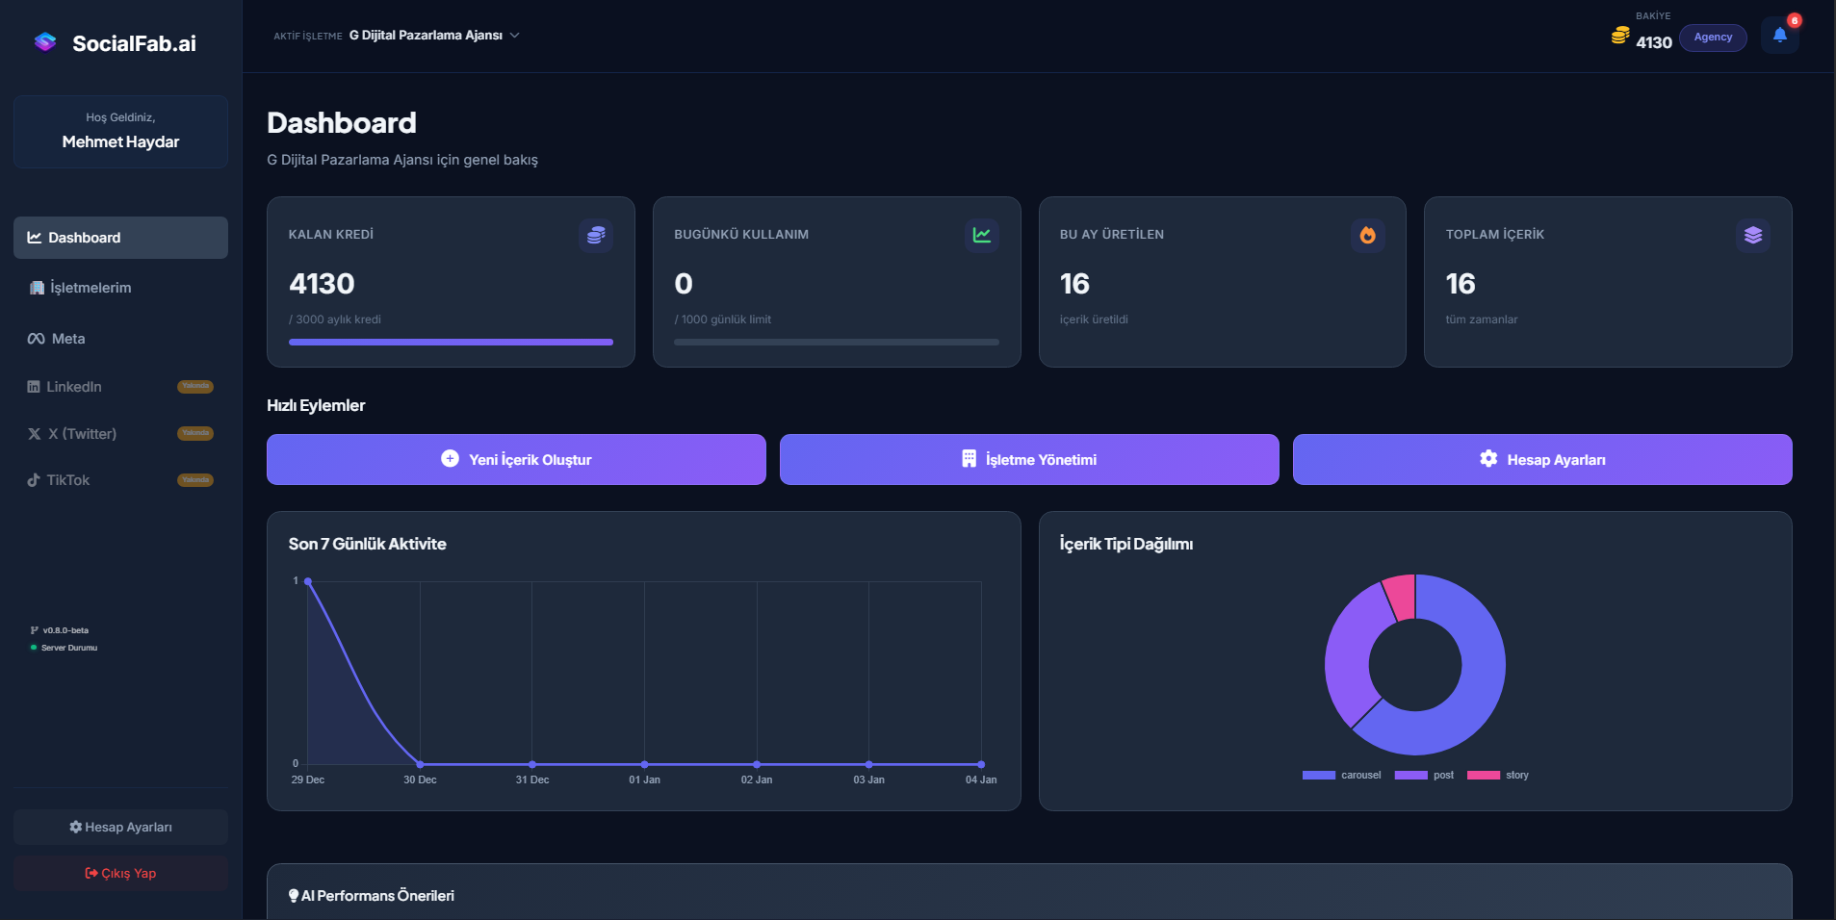Screen dimensions: 1836x920
Task: Open the G Dijital Pazarlama Ajansı chevron
Action: point(516,35)
